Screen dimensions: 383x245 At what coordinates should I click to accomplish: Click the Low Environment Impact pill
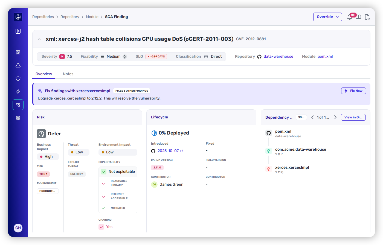(x=118, y=152)
